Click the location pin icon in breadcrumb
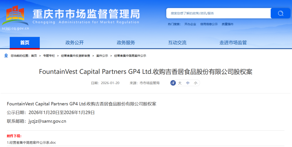The width and height of the screenshot is (292, 147). point(6,56)
